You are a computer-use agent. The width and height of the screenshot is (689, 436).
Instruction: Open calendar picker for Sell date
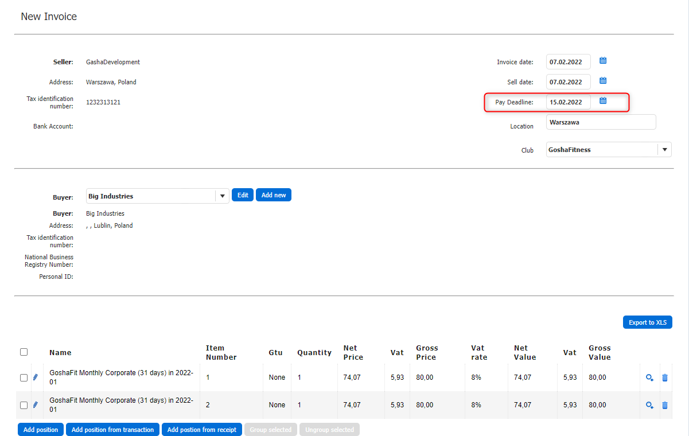click(603, 81)
